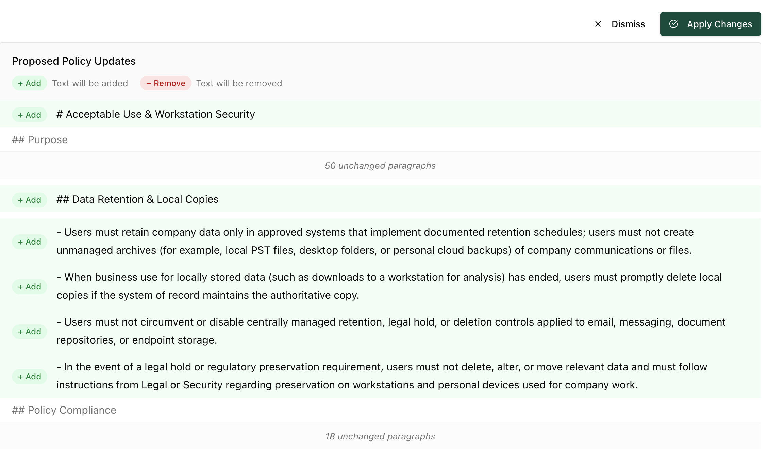This screenshot has height=449, width=768.
Task: Click the – Remove legend indicator chip
Action: click(x=166, y=83)
